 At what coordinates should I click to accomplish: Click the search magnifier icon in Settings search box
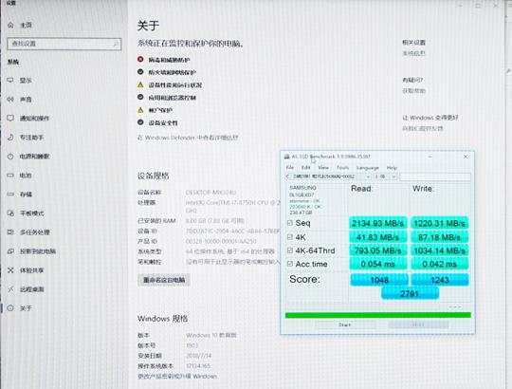(116, 44)
